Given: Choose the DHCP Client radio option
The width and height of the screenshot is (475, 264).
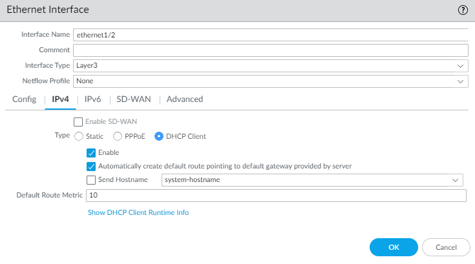Looking at the screenshot, I should 159,136.
